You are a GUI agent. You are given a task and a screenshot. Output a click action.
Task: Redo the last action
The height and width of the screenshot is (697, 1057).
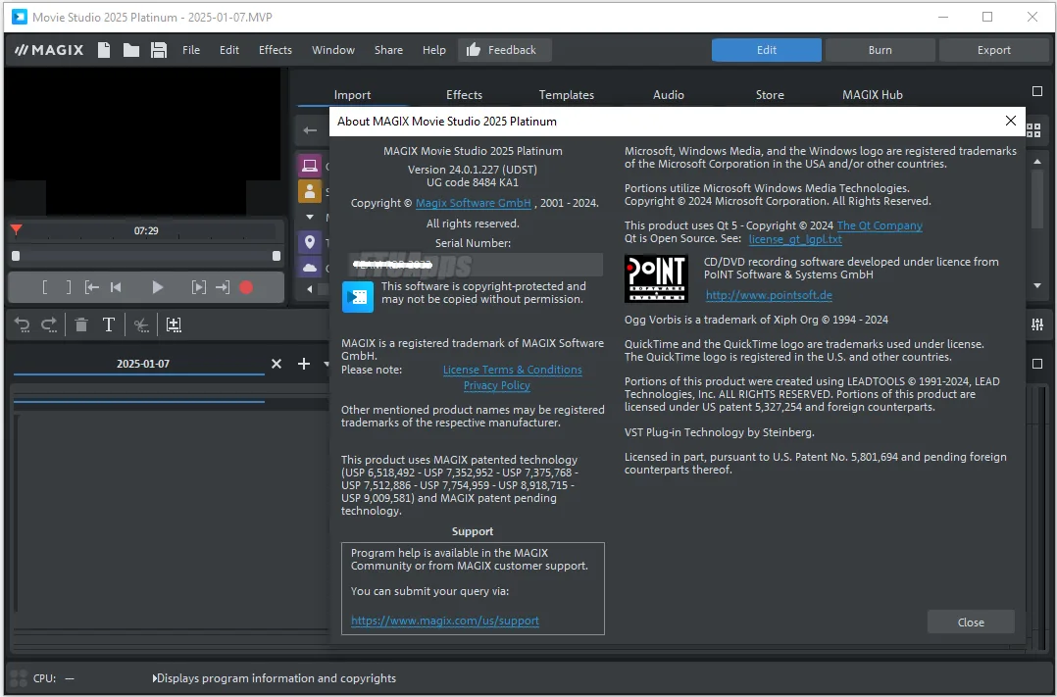(49, 324)
